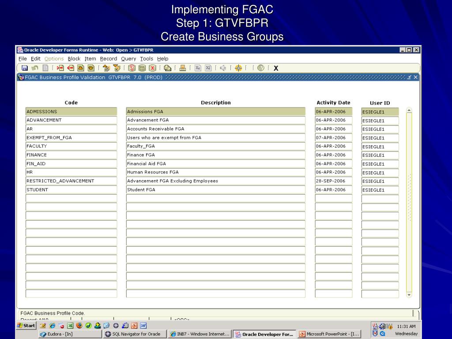This screenshot has width=452, height=339.
Task: Click the scrollbar down arrow in records list
Action: click(x=409, y=295)
